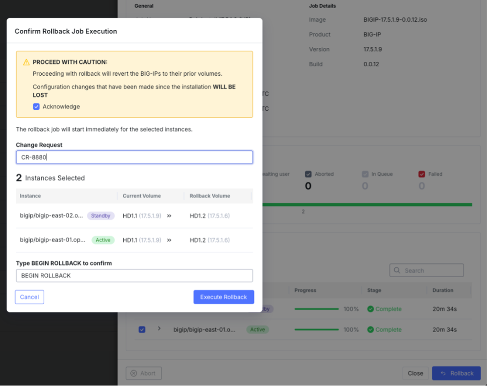Click the magnifier search icon

click(398, 271)
